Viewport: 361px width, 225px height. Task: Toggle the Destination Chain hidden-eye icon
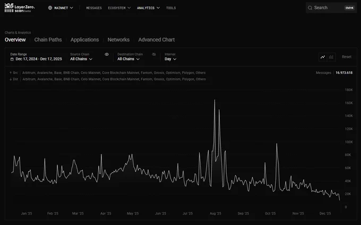[154, 54]
